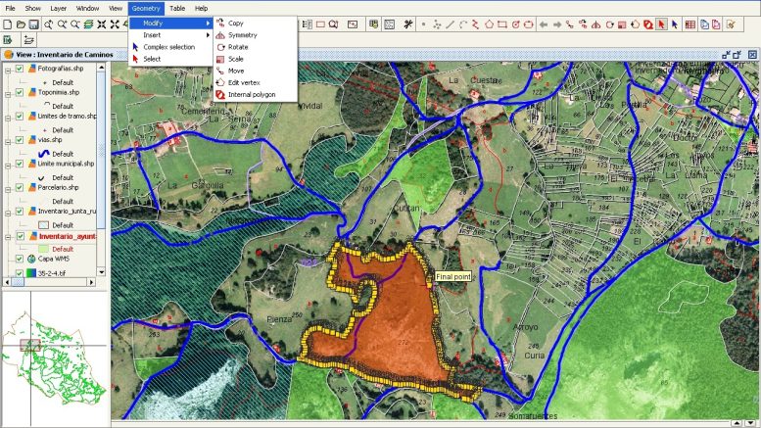Click the overview locator map thumbnail

pyautogui.click(x=54, y=358)
